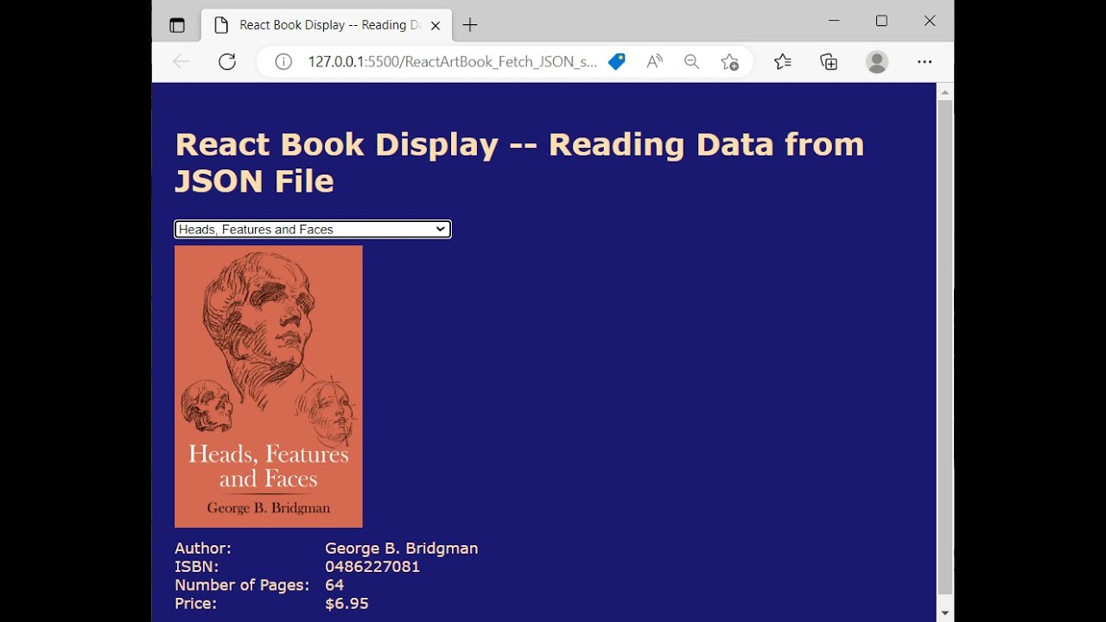Click the author value George B. Bridgman

click(x=401, y=549)
